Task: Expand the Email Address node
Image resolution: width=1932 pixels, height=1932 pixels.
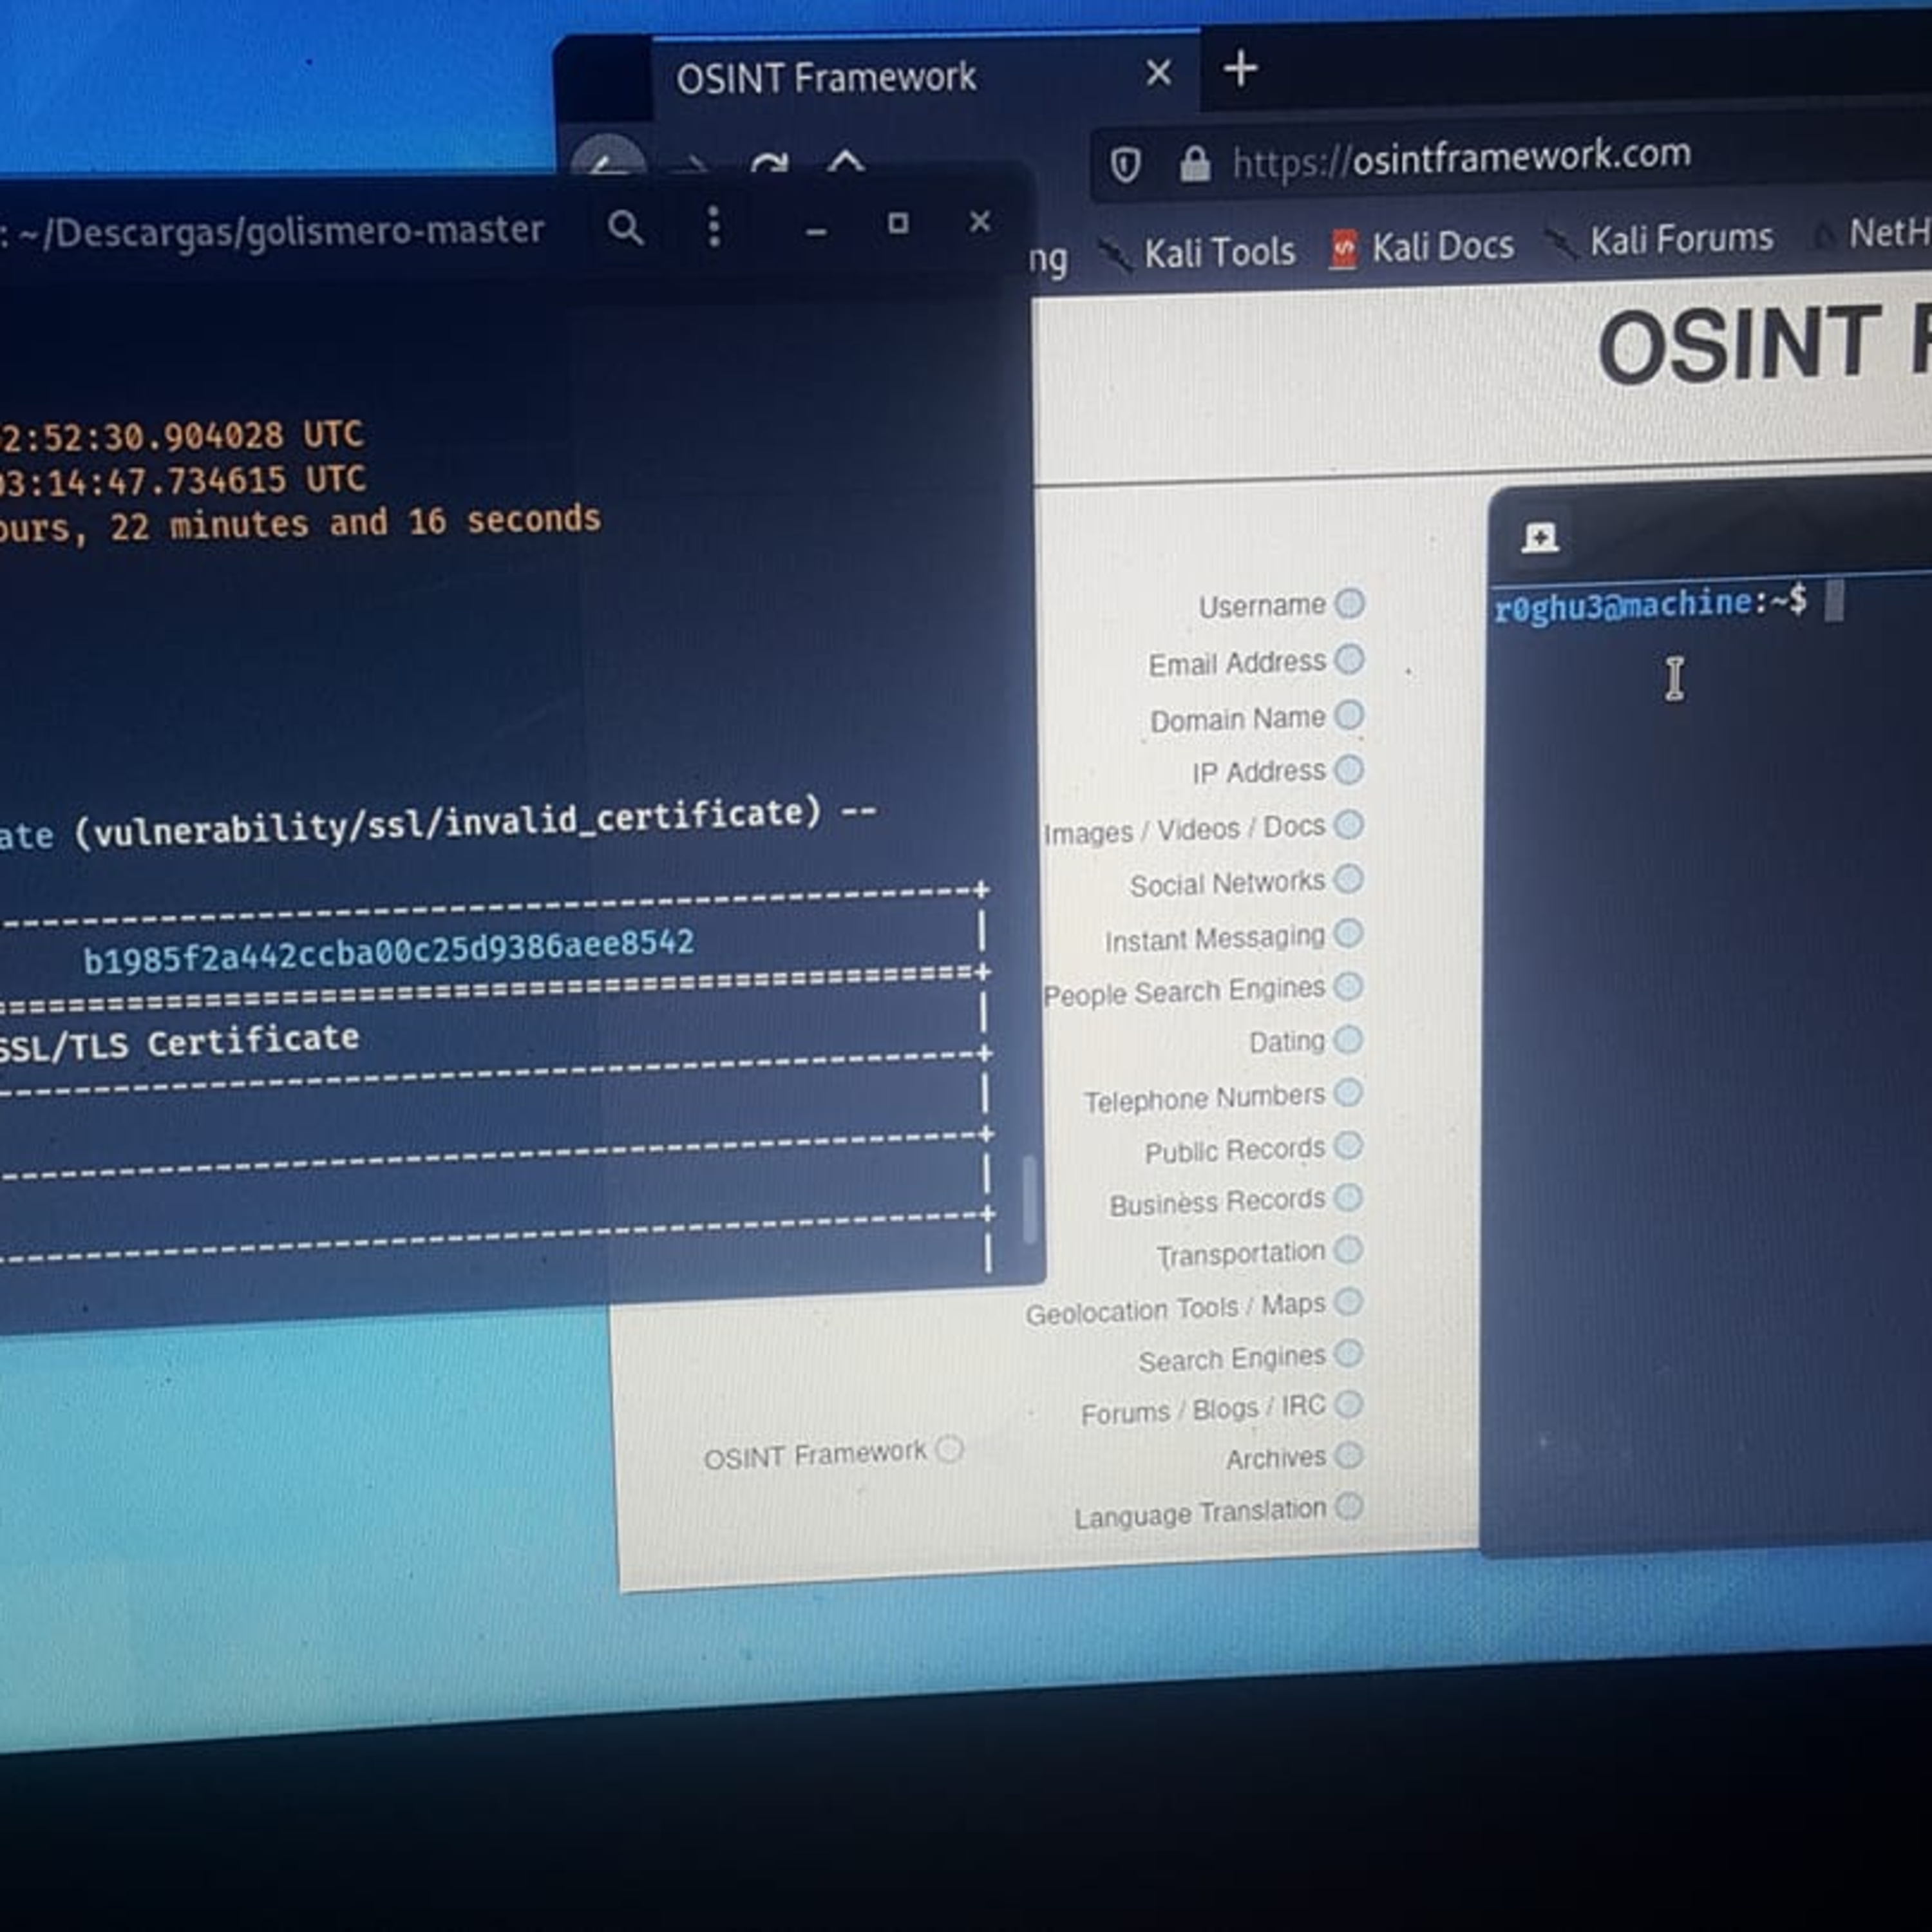Action: pyautogui.click(x=1350, y=659)
